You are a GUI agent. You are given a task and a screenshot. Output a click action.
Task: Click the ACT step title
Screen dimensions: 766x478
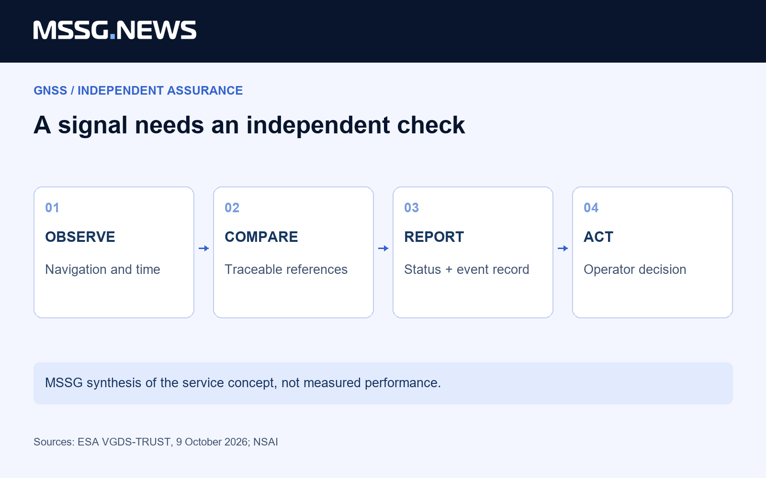pyautogui.click(x=598, y=237)
